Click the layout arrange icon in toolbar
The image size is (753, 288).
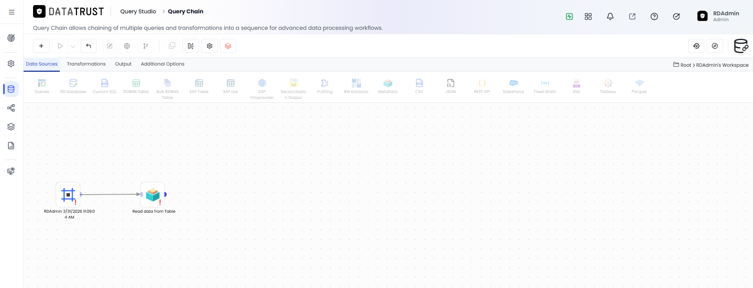(191, 46)
